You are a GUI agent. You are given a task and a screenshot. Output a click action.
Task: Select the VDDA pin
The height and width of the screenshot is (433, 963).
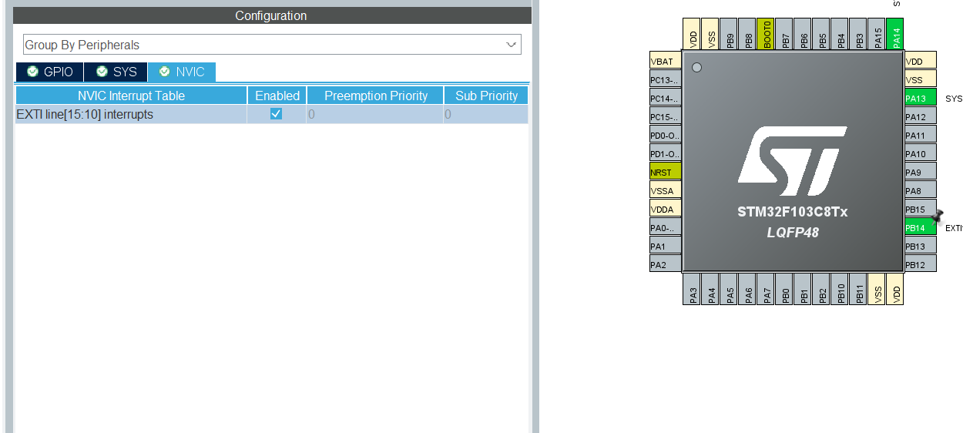click(666, 209)
